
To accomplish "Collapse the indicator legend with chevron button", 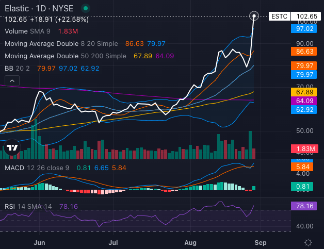I will click(x=12, y=81).
